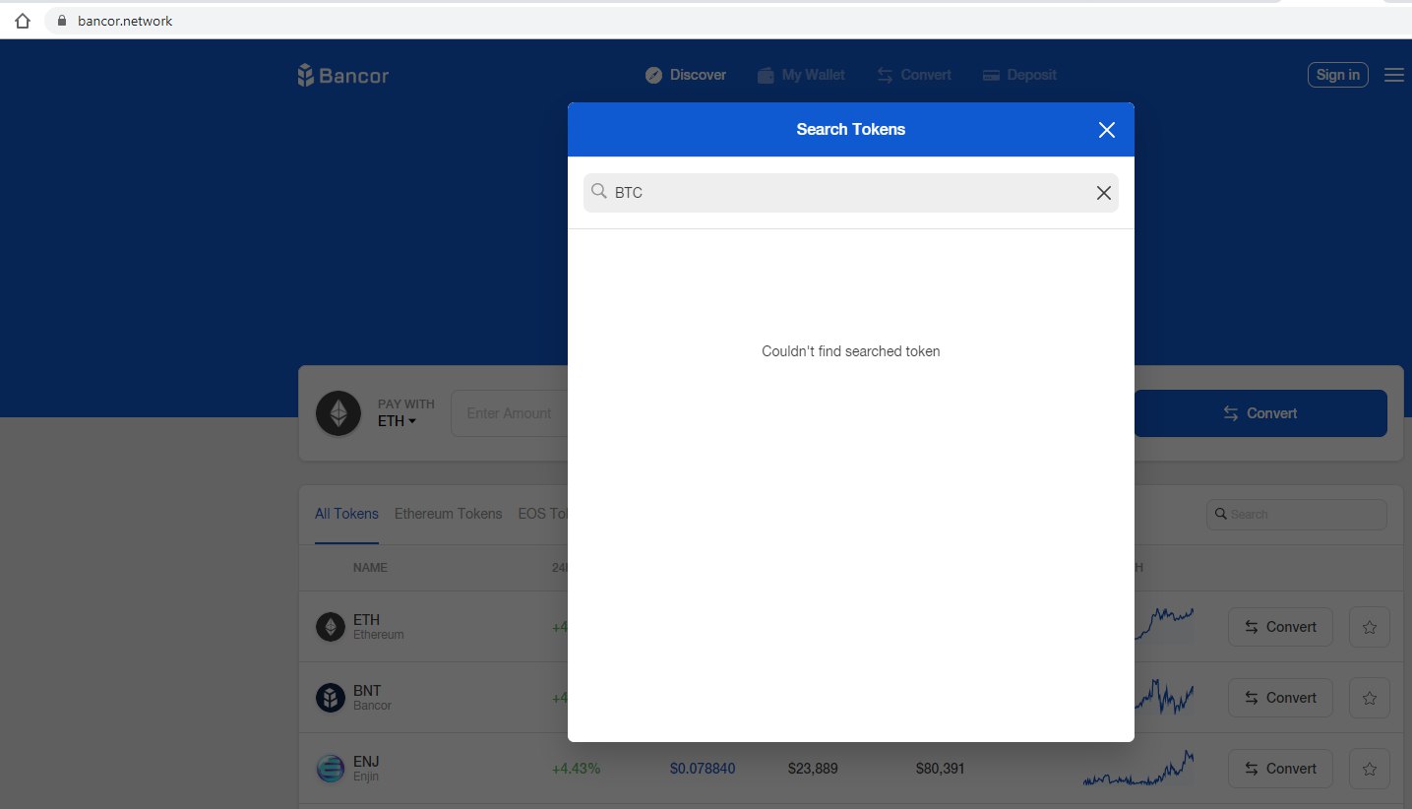Focus the token search field containing BTC
Image resolution: width=1412 pixels, height=809 pixels.
[x=850, y=193]
